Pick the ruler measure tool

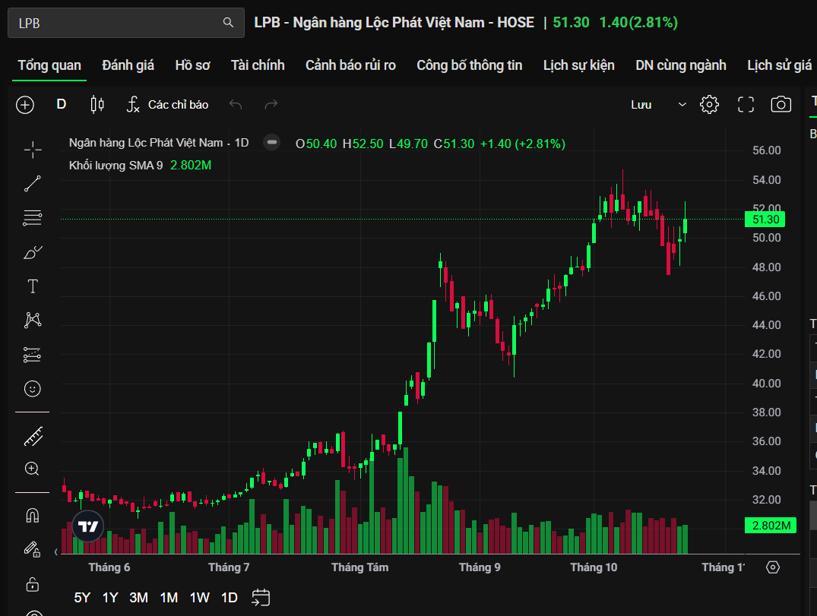click(33, 436)
